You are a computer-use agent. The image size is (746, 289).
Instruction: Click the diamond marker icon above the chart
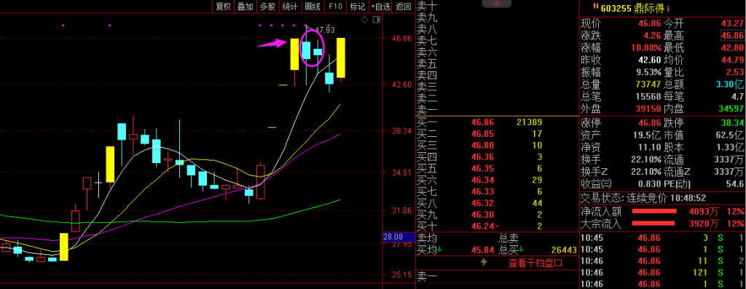364,20
